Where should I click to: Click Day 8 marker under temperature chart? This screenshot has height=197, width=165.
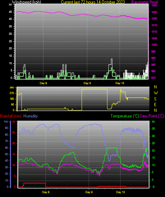(46, 192)
